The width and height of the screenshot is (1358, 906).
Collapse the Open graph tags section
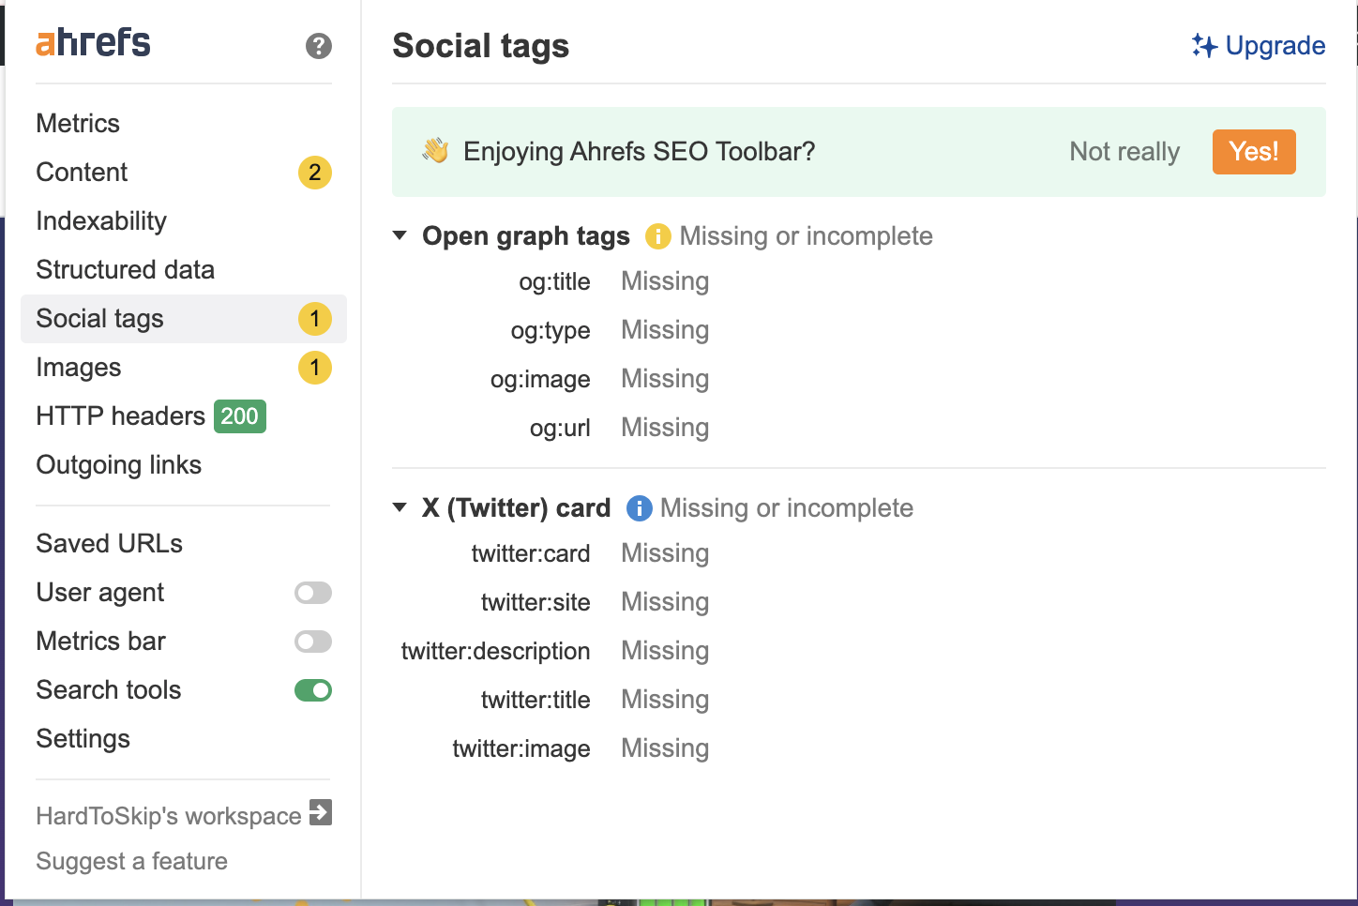pos(400,236)
